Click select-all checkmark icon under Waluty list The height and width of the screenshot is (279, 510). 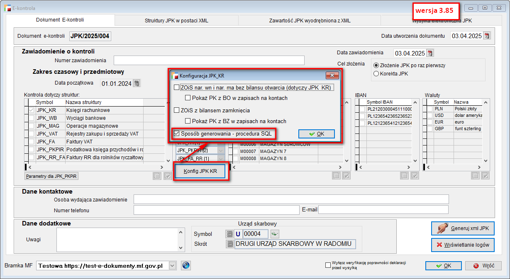click(x=484, y=176)
